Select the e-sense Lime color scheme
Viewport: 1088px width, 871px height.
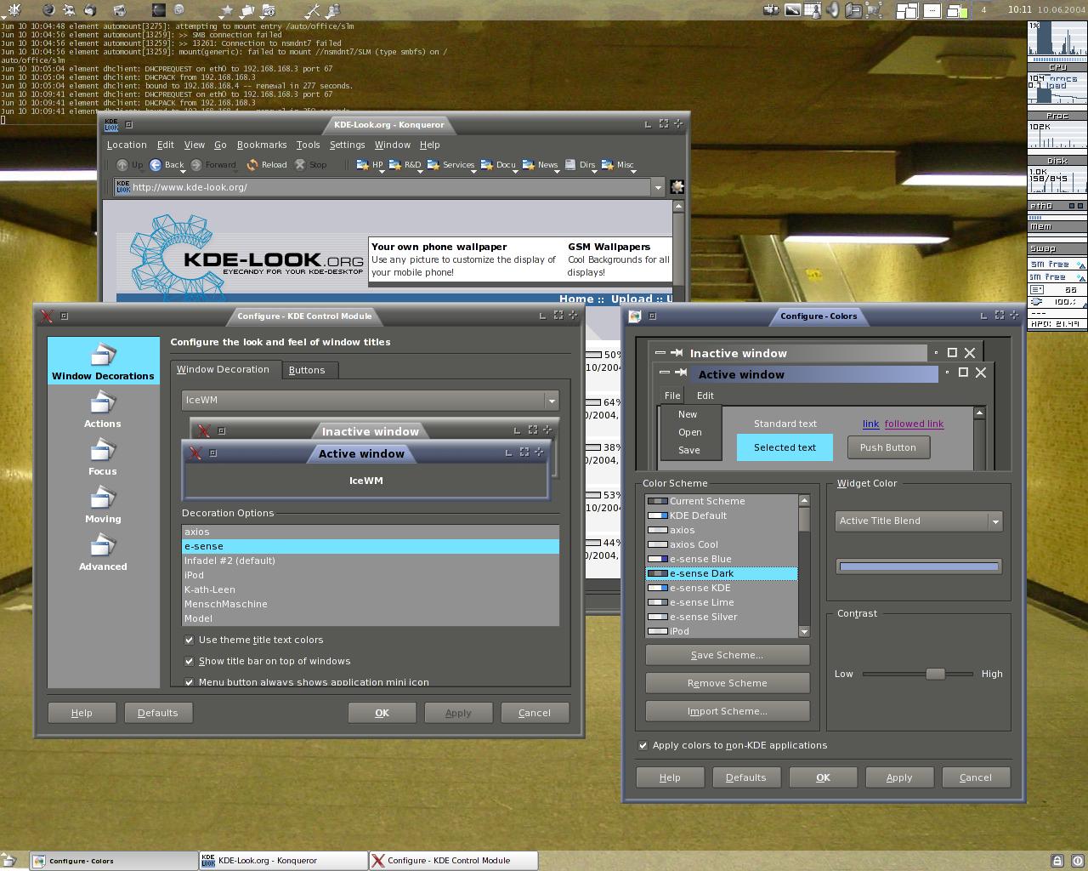click(x=722, y=602)
